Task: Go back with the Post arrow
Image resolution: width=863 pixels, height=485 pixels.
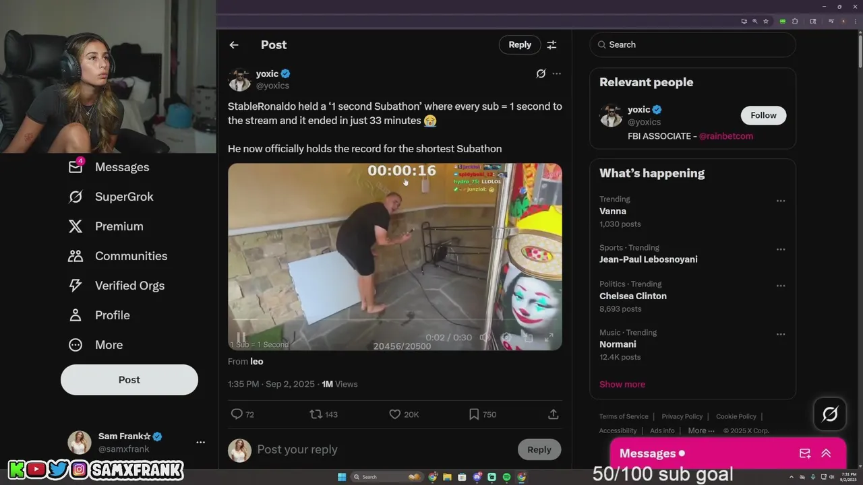Action: click(234, 44)
